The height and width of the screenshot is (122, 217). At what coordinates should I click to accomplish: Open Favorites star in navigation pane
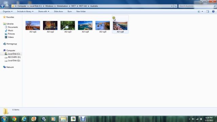tap(4, 17)
